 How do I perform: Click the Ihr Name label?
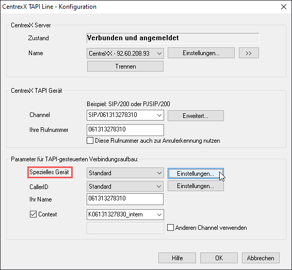pyautogui.click(x=41, y=199)
